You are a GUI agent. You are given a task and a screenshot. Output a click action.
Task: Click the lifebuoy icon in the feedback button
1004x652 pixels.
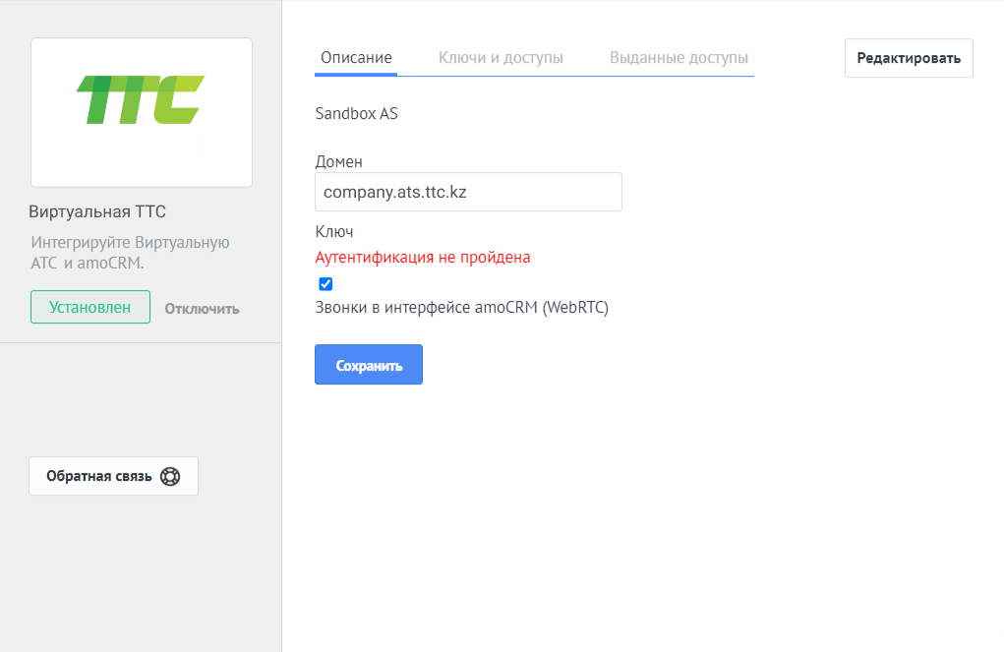[170, 477]
